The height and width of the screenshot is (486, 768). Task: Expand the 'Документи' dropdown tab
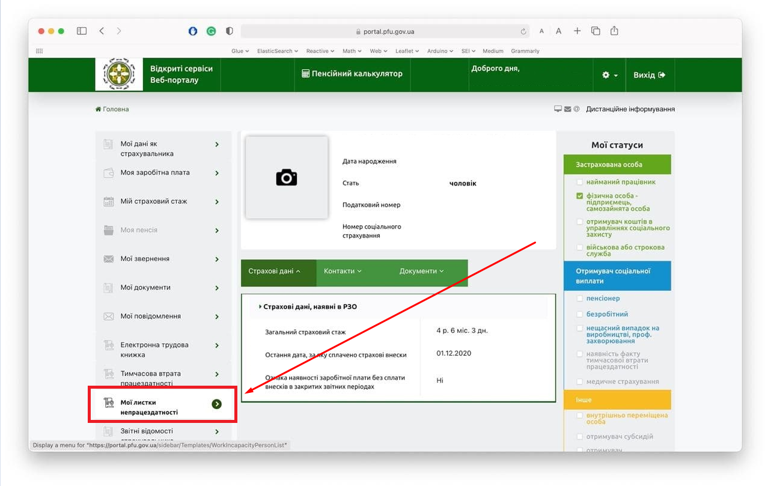click(421, 272)
